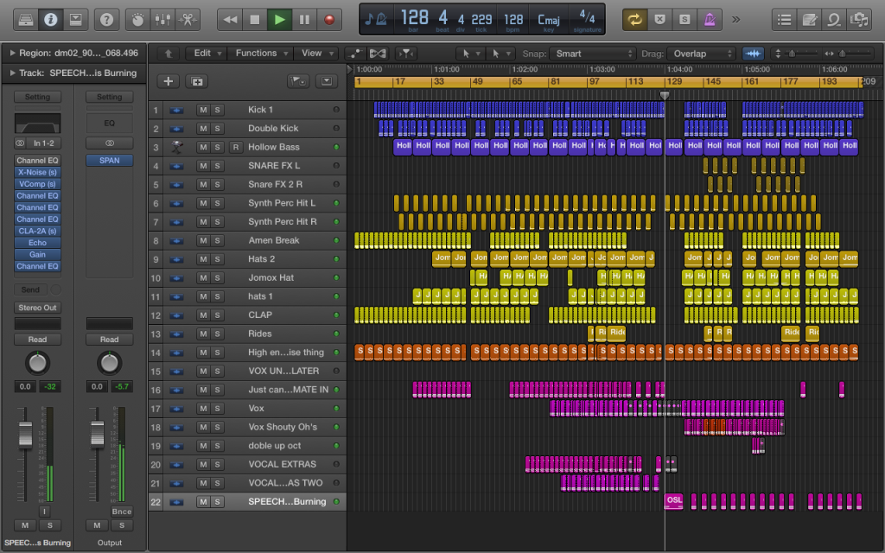Click the Stereo Out output button

click(x=37, y=308)
